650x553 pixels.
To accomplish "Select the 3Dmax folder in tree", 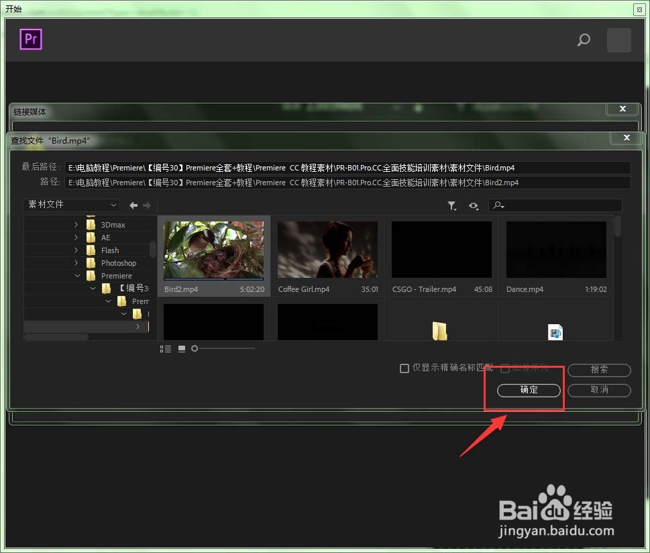I will coord(106,224).
